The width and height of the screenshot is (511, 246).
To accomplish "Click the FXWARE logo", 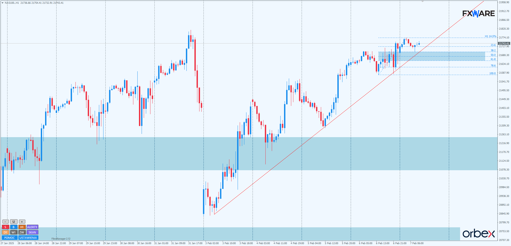I will [478, 14].
